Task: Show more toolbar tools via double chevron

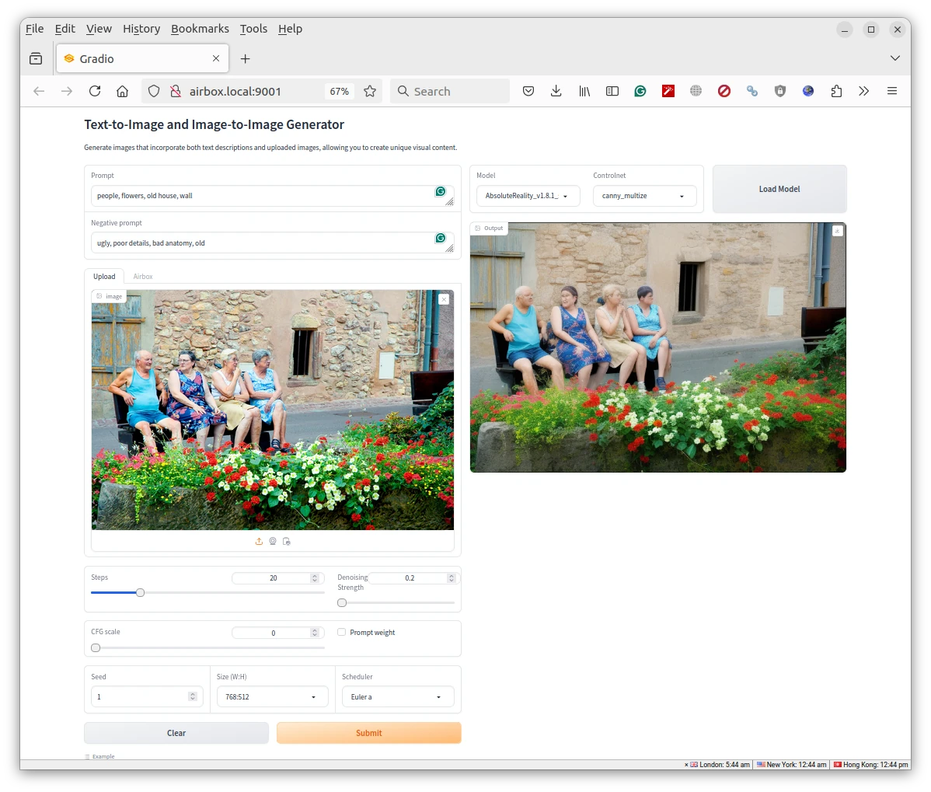Action: pos(864,92)
